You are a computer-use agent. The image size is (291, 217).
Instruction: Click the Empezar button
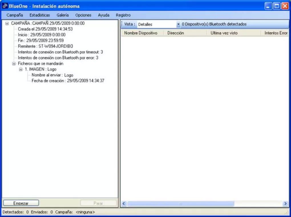click(21, 203)
